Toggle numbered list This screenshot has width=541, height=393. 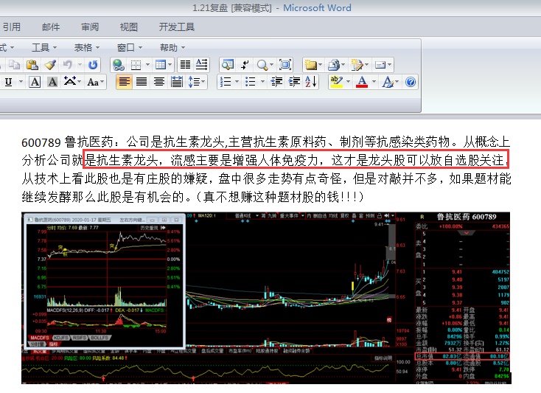click(226, 82)
